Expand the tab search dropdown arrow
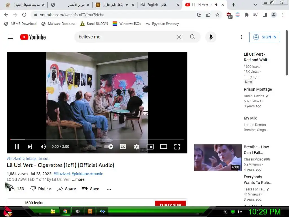 (255, 5)
